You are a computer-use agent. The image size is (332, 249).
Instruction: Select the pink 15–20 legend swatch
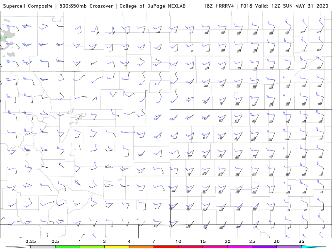[215, 247]
